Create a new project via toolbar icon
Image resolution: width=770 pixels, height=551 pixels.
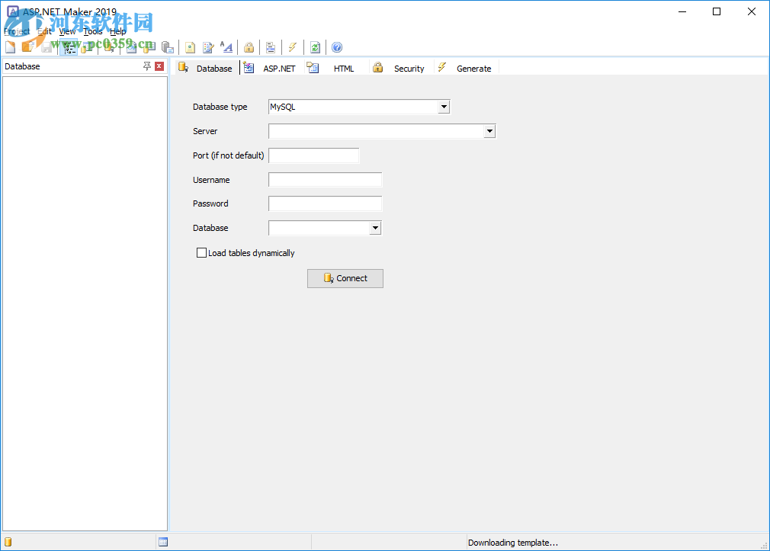[10, 47]
